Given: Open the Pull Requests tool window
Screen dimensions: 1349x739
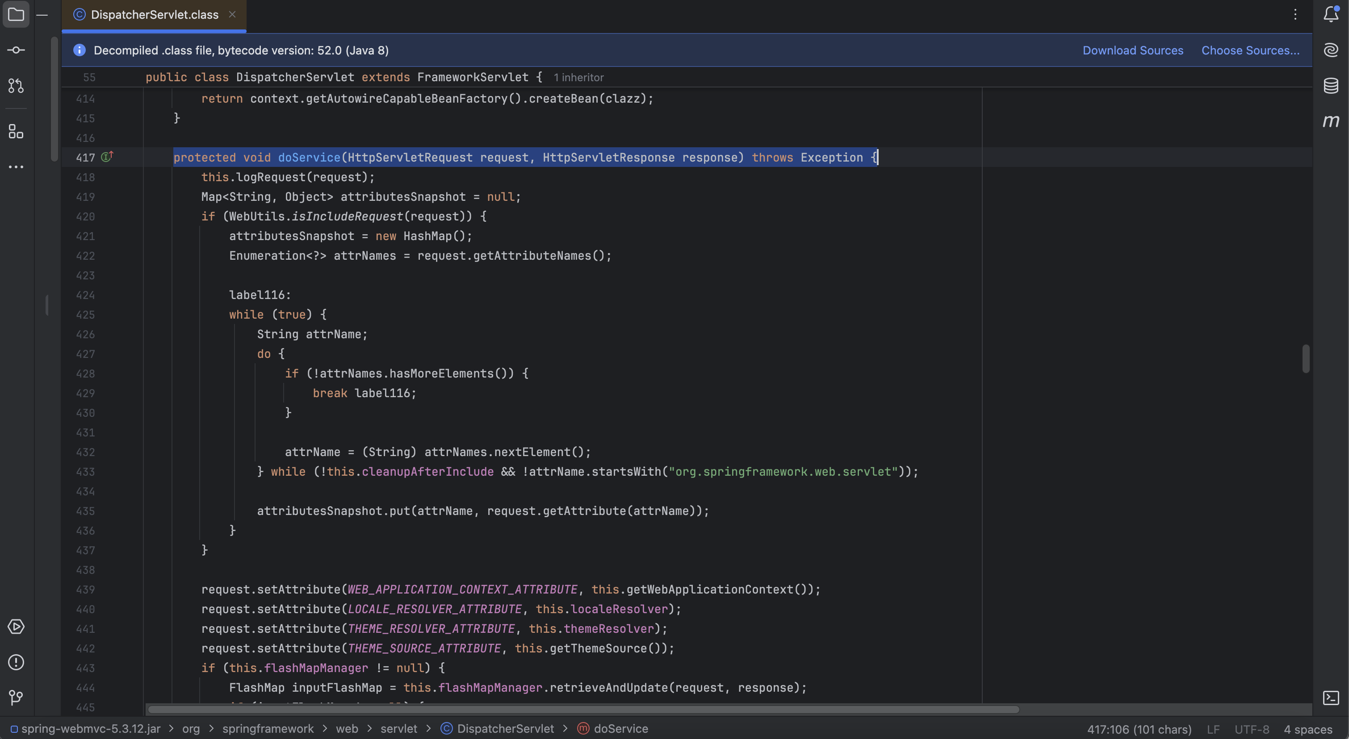Looking at the screenshot, I should pyautogui.click(x=16, y=86).
